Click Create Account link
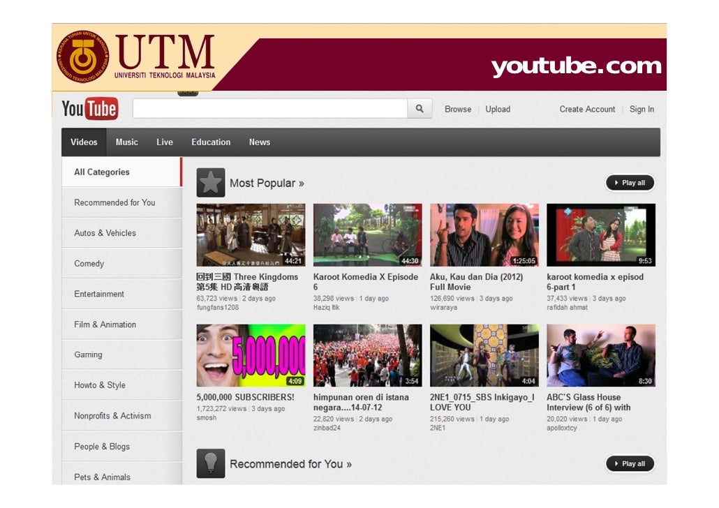The image size is (719, 508). coord(587,109)
